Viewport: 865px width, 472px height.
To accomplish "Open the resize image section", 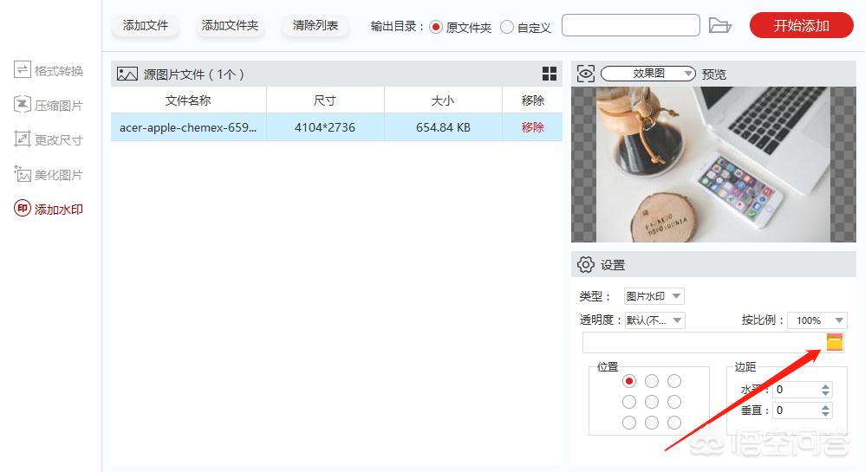I will pos(49,139).
